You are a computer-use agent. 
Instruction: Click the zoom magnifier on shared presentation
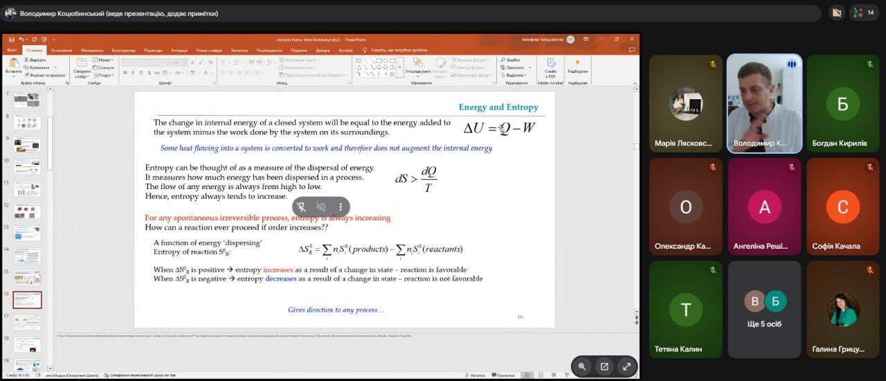point(581,366)
